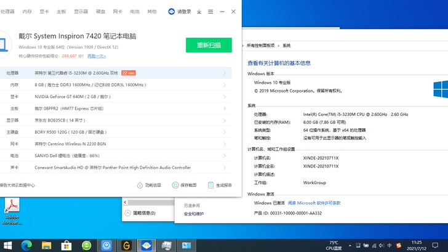The image size is (448, 252).
Task: Expand the 网卡 Centrino Wireless row chevron
Action: click(x=225, y=144)
